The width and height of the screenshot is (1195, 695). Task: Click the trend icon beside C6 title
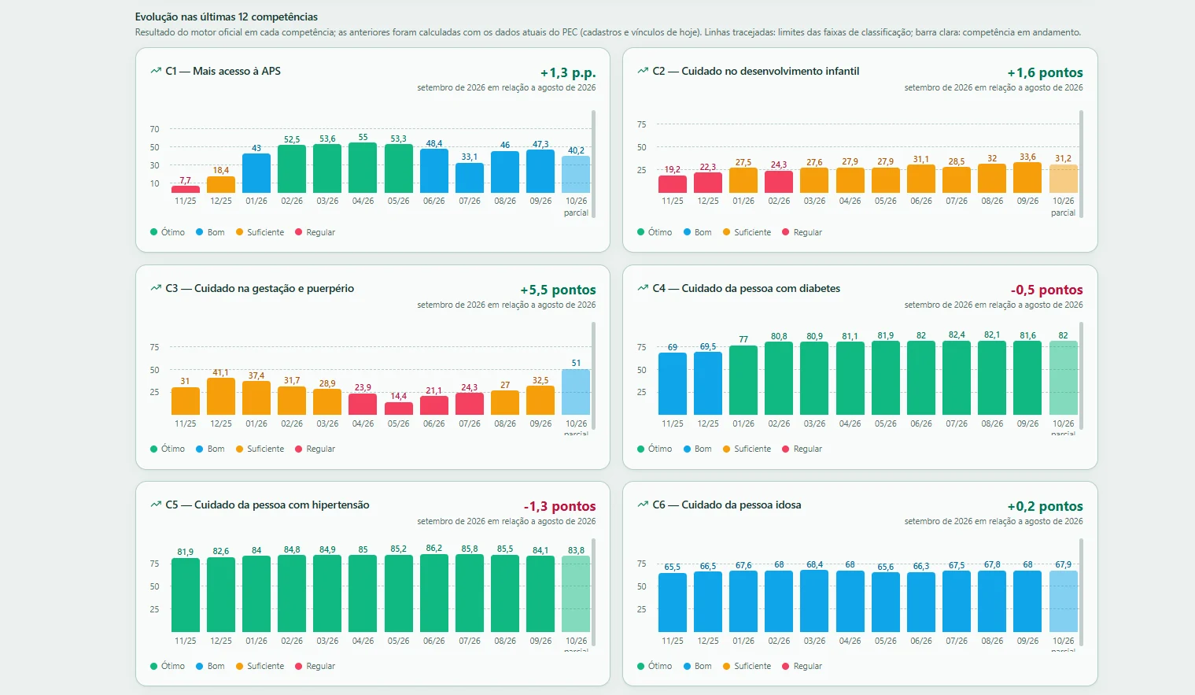[643, 505]
